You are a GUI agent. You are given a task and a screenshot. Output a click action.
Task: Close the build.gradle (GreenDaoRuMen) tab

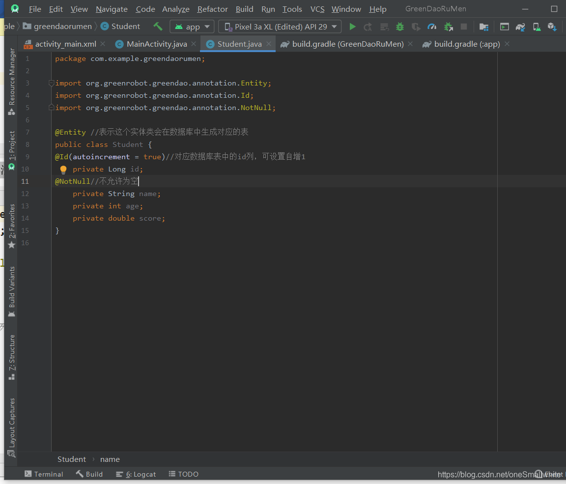click(410, 44)
